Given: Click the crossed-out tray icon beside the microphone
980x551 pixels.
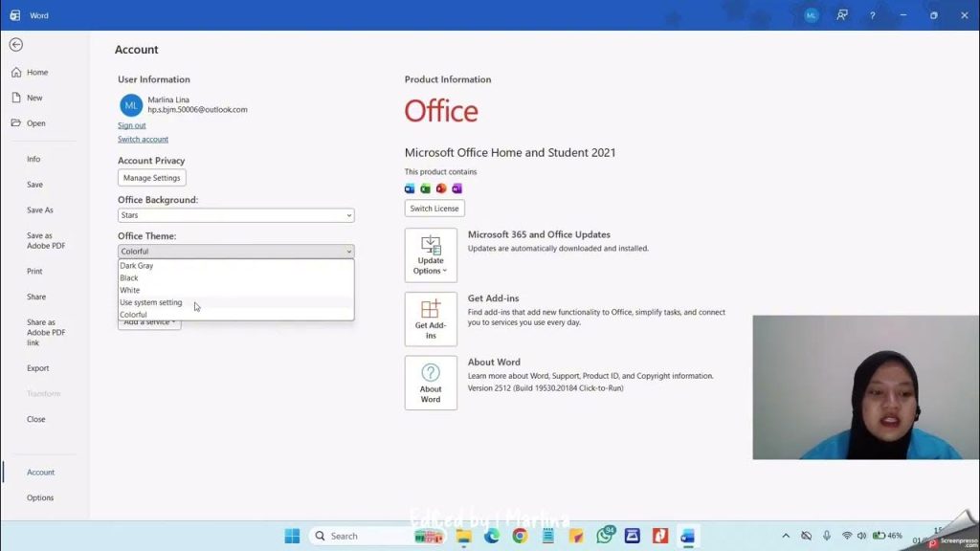Looking at the screenshot, I should 806,536.
